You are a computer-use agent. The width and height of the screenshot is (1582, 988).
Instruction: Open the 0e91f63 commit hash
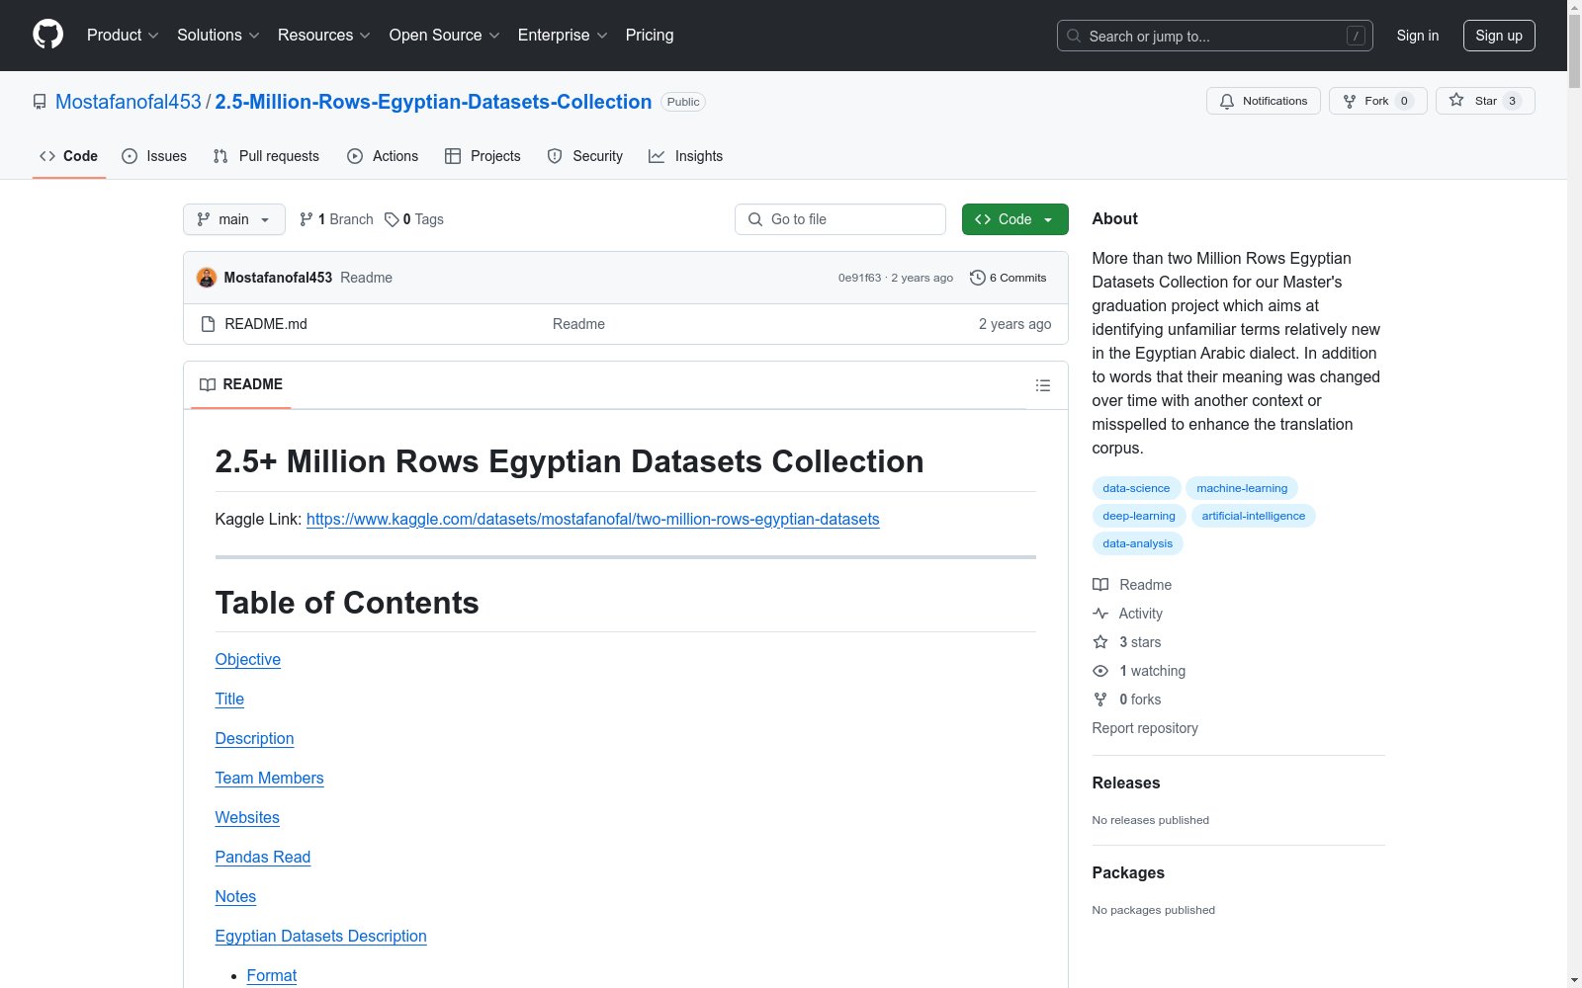859,278
